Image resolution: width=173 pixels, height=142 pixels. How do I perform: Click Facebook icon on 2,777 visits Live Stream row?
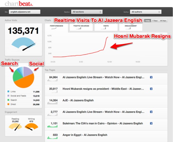[x=151, y=112]
